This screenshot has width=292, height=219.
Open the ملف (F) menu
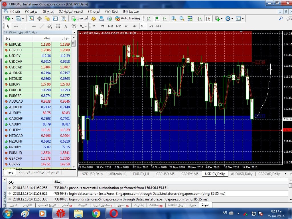tap(15, 11)
